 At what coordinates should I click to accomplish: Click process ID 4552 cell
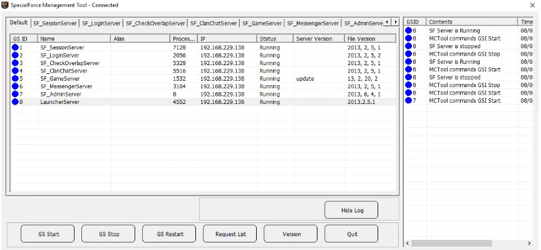[179, 102]
